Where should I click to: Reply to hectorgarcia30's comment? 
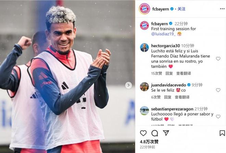pos(169,73)
